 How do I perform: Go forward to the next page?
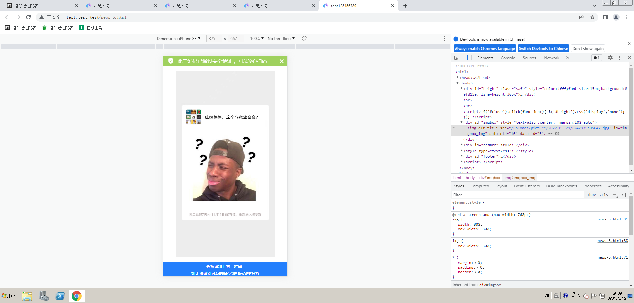(18, 17)
